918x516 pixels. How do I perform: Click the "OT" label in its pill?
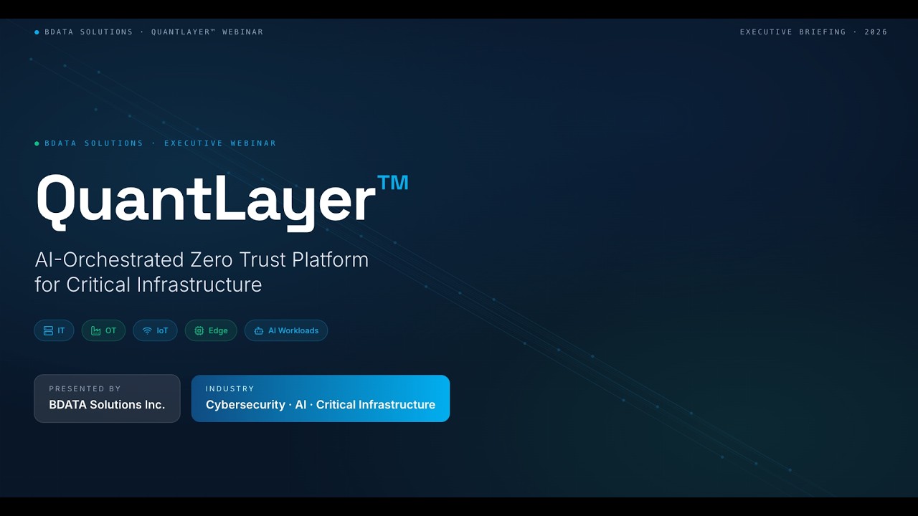110,330
